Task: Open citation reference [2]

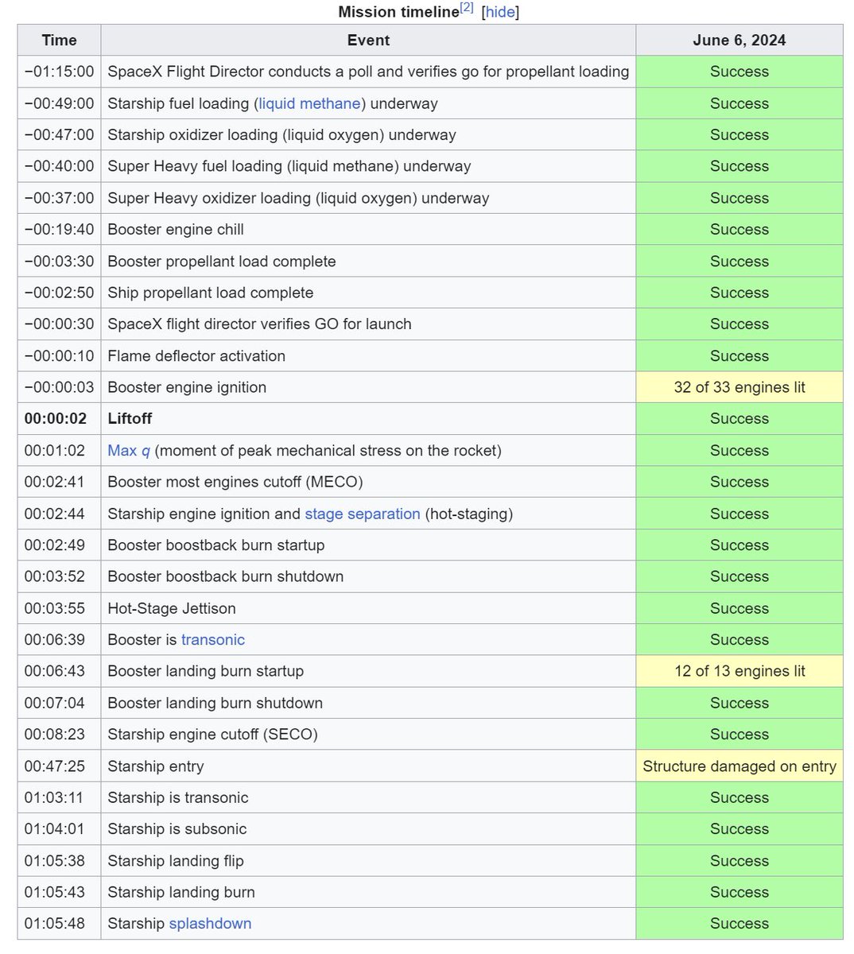Action: pyautogui.click(x=467, y=8)
